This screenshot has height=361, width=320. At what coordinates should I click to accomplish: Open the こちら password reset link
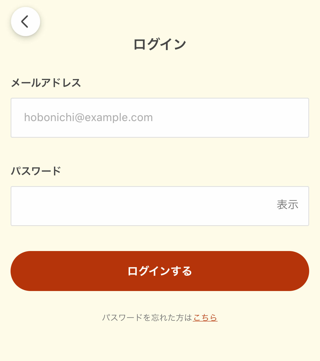click(205, 317)
